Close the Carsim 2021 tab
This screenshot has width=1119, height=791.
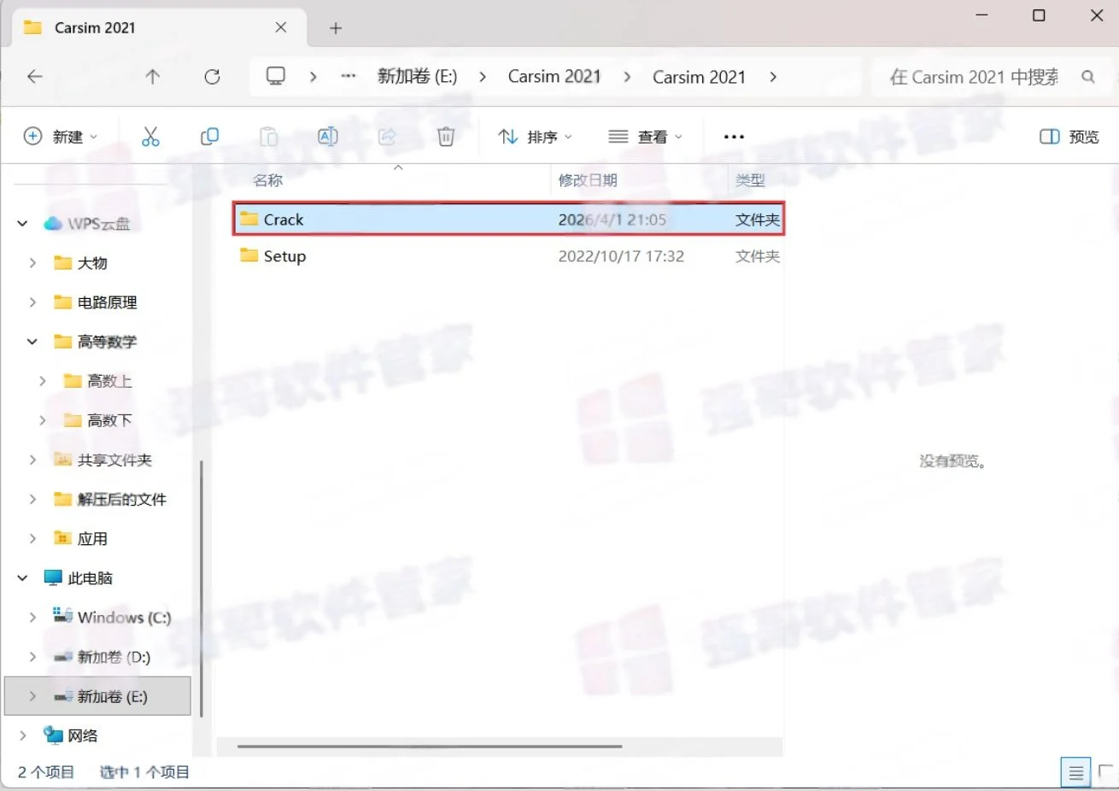pos(280,27)
